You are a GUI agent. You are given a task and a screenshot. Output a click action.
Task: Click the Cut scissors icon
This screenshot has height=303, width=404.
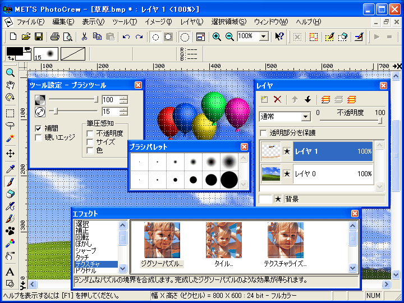pos(84,37)
